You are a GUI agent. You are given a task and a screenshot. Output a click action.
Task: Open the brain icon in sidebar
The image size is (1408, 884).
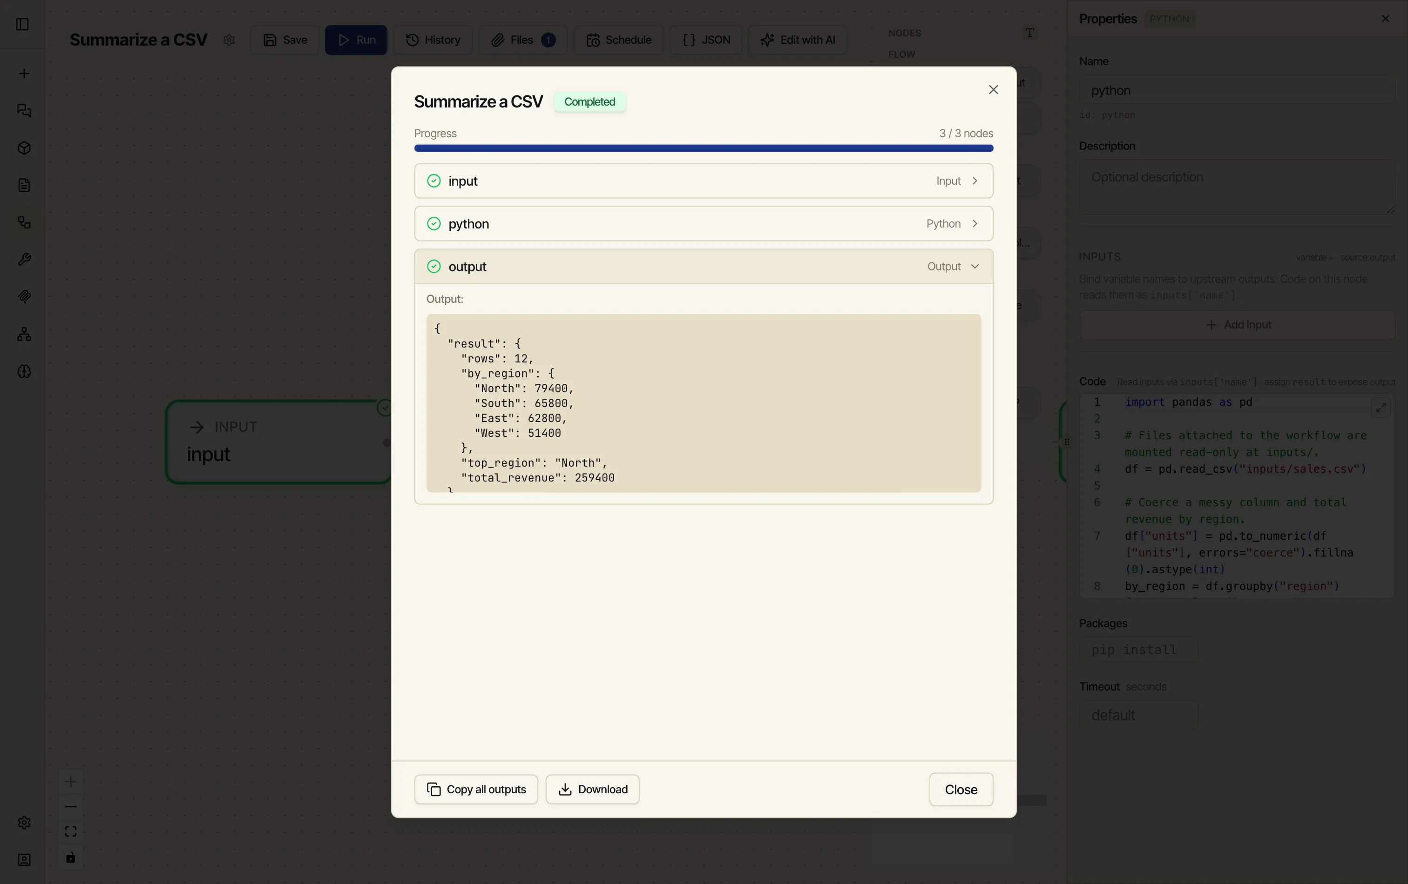tap(24, 372)
